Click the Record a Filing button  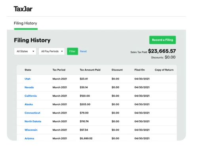[162, 40]
